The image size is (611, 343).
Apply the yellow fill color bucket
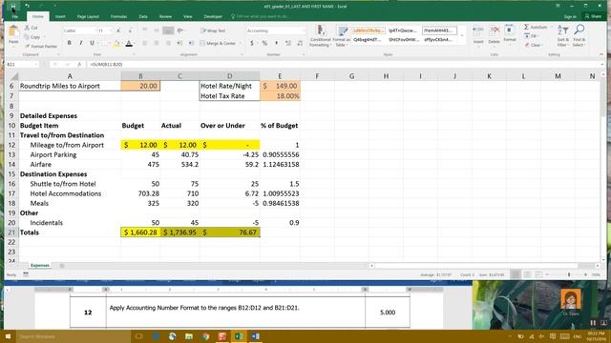point(116,44)
